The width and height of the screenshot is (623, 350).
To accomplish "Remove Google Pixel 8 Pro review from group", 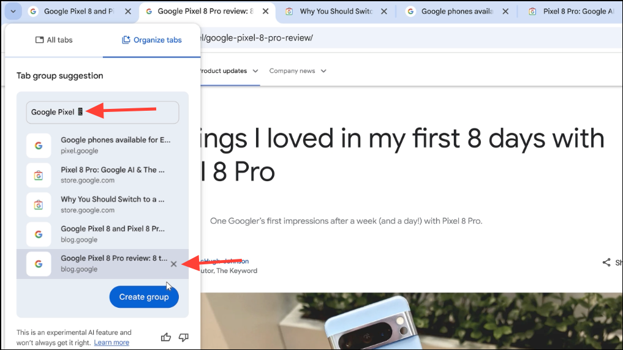I will point(173,264).
